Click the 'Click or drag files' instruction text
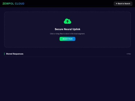 [67, 34]
